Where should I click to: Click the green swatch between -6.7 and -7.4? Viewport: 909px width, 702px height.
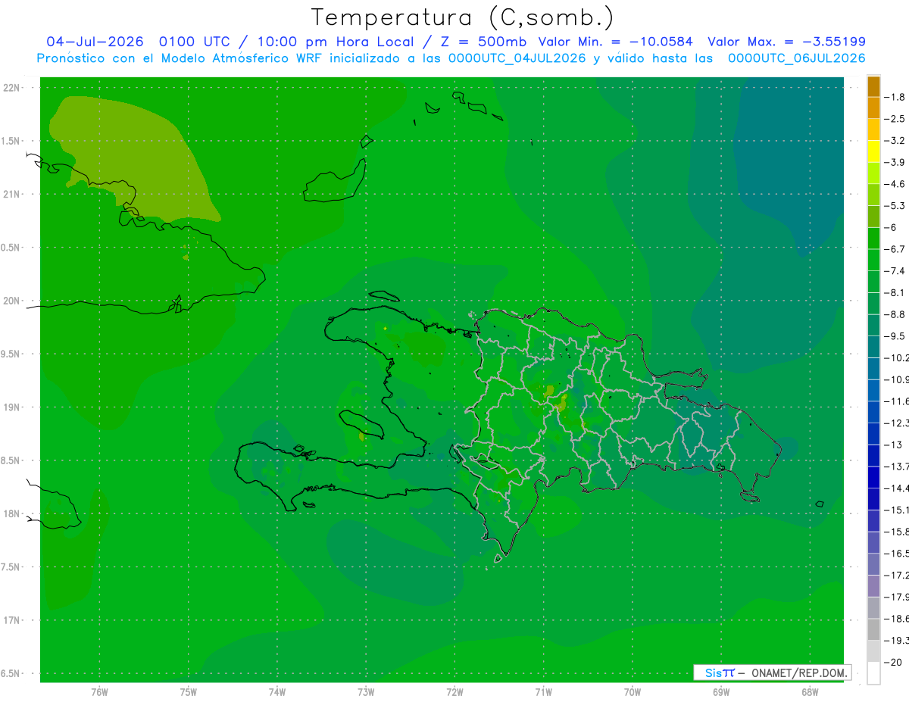tap(873, 260)
